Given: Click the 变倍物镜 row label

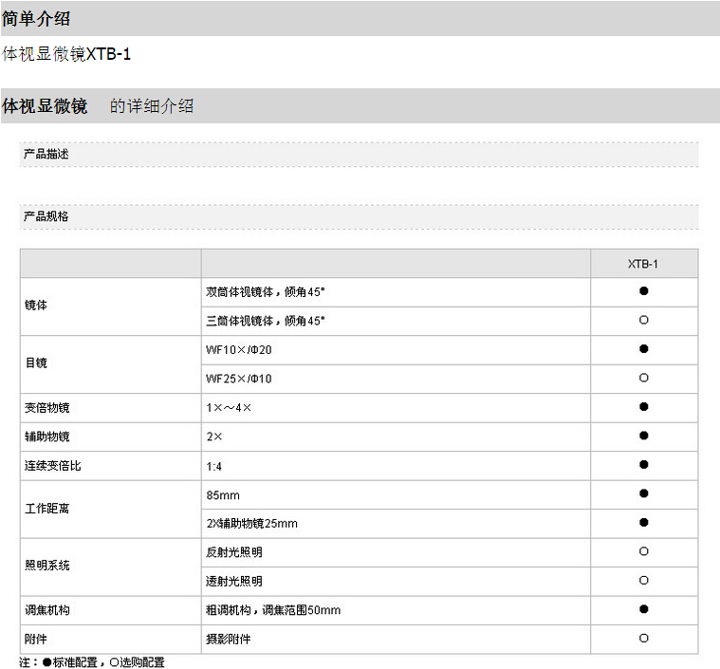Looking at the screenshot, I should coord(46,407).
